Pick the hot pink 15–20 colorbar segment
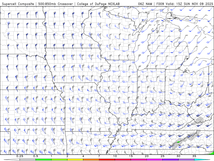This screenshot has width=214, height=161. [x=139, y=160]
